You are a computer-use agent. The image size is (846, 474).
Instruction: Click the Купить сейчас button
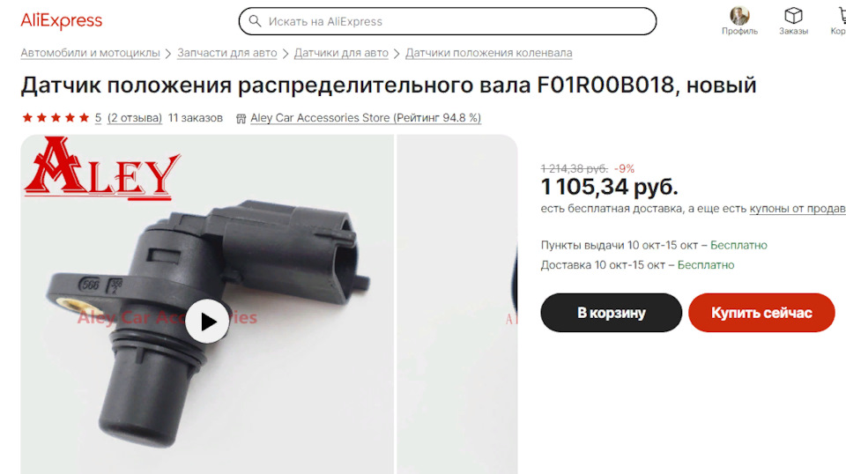point(761,313)
